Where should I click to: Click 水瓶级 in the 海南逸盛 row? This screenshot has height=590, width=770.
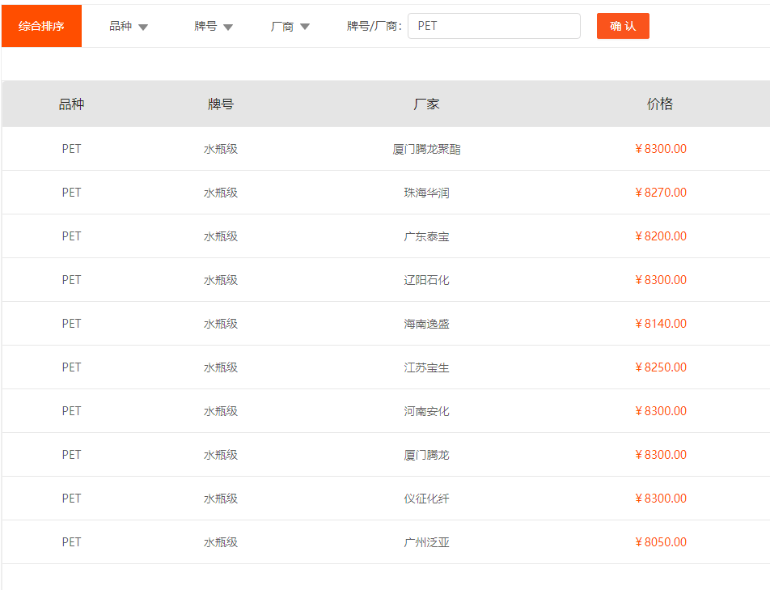click(221, 324)
